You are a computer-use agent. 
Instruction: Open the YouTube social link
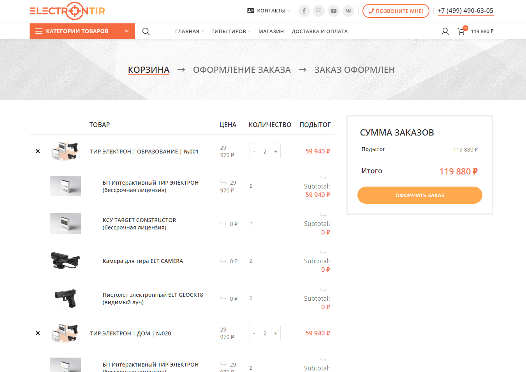tap(334, 11)
